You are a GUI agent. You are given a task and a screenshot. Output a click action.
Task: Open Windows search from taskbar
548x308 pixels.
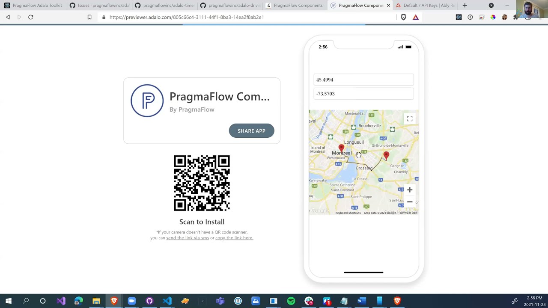coord(26,301)
